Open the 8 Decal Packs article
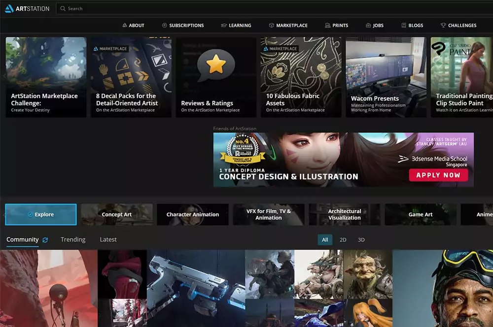493x327 pixels. [131, 77]
